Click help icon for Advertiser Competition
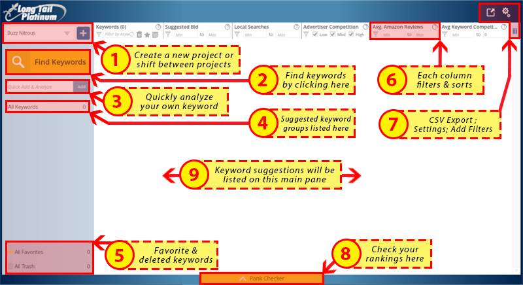This screenshot has height=285, width=523. tap(365, 27)
